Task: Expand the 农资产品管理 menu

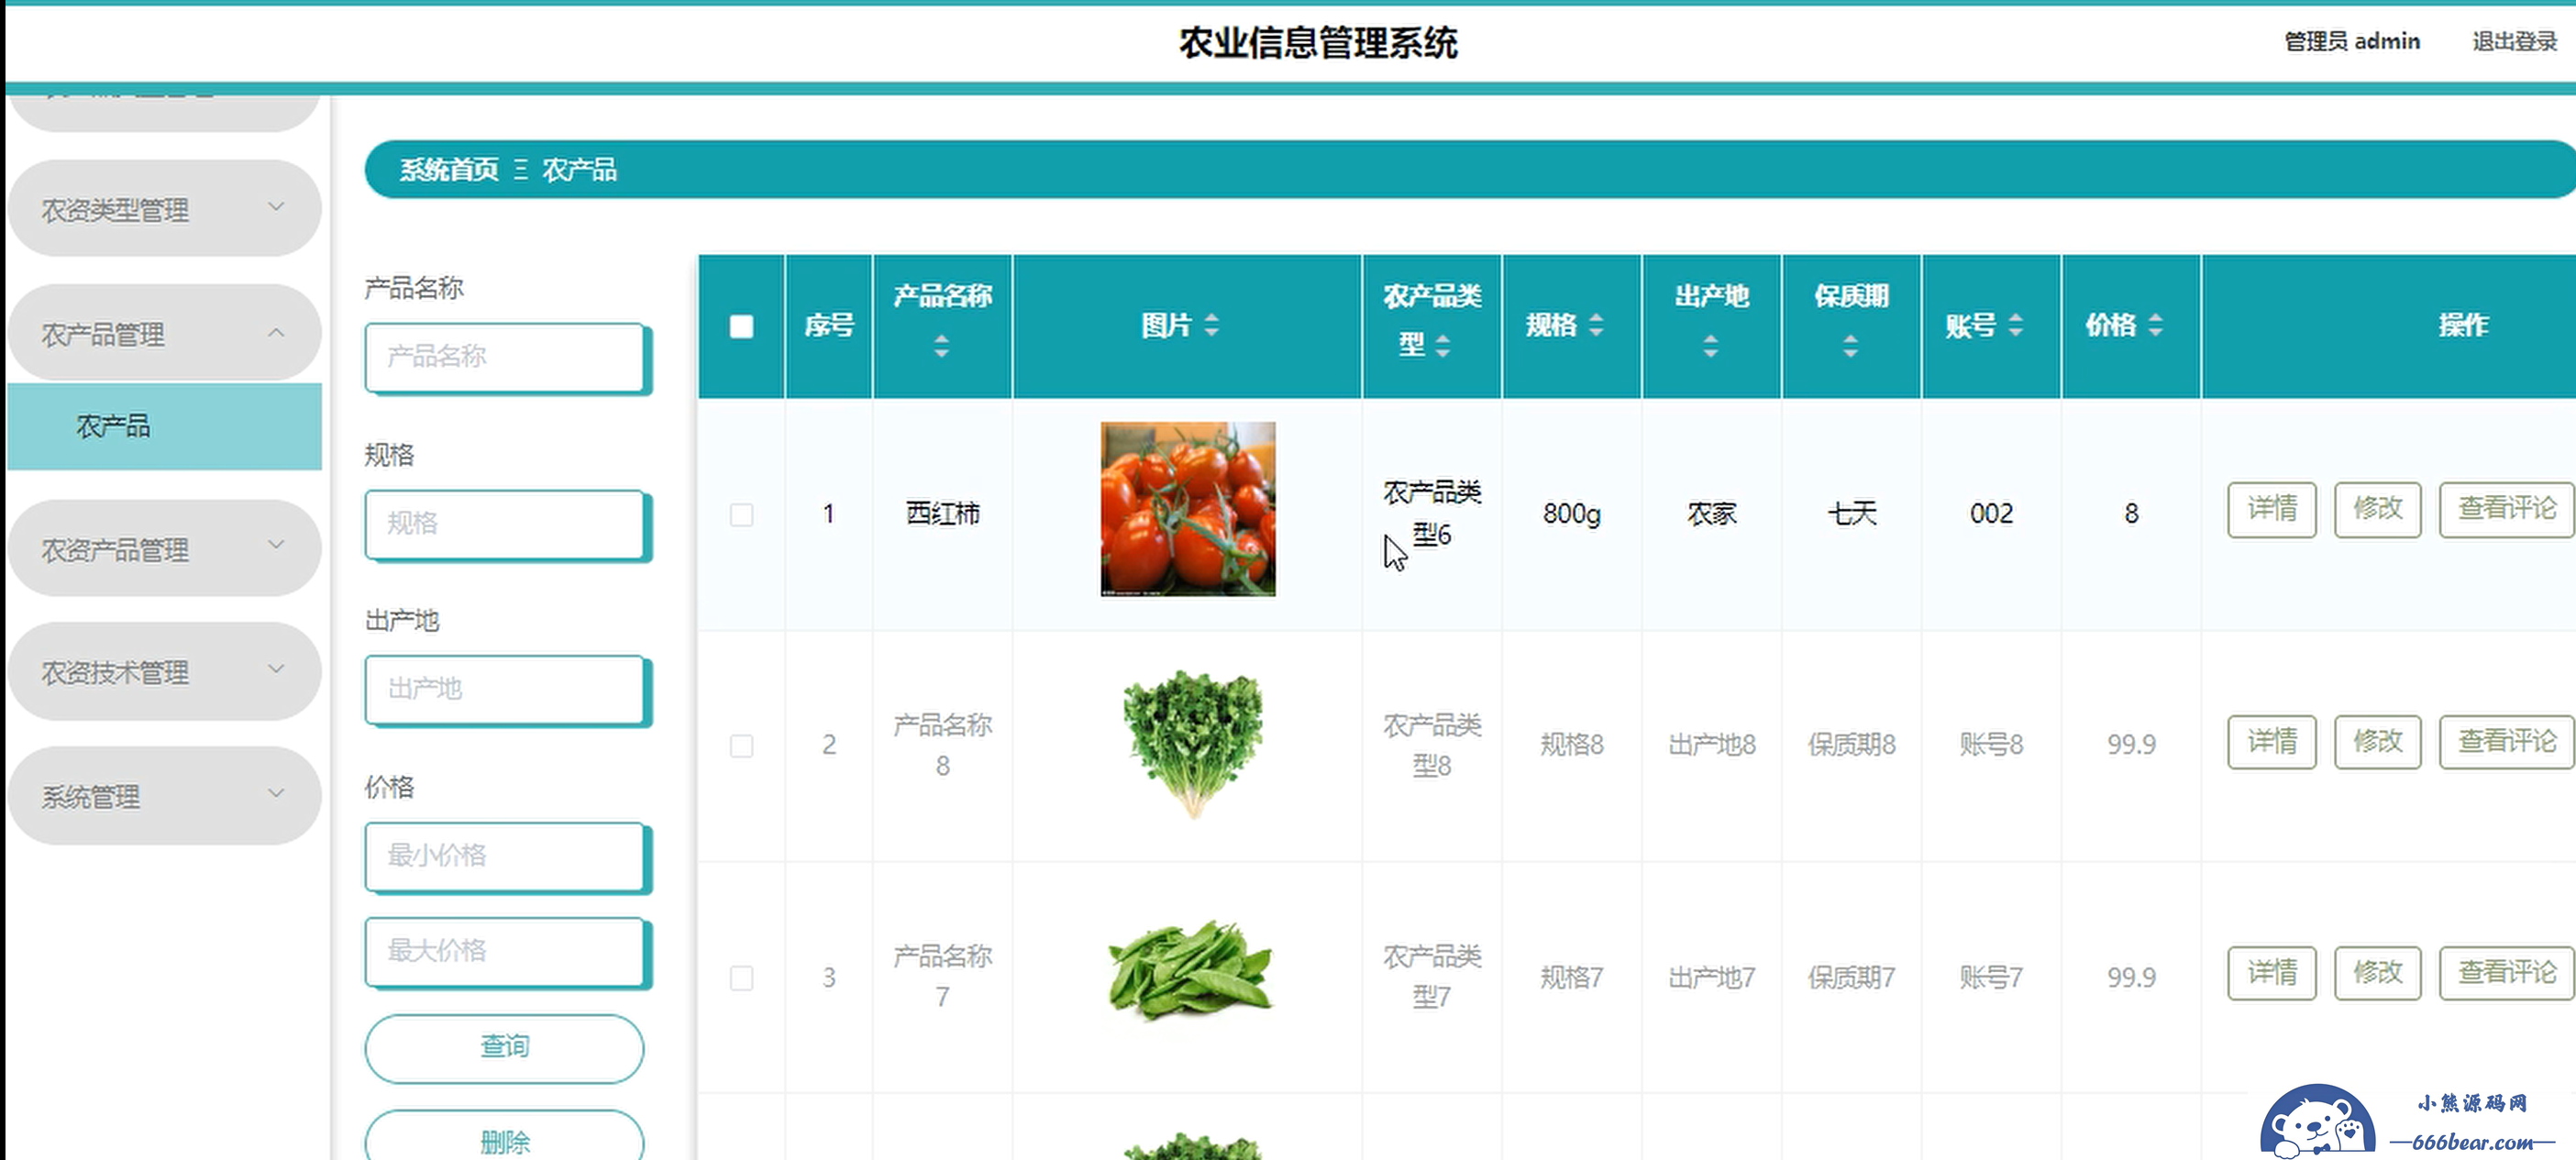Action: 164,549
